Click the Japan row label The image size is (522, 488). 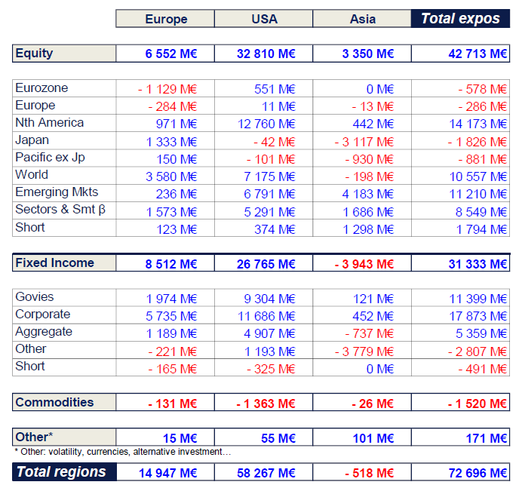coord(32,140)
